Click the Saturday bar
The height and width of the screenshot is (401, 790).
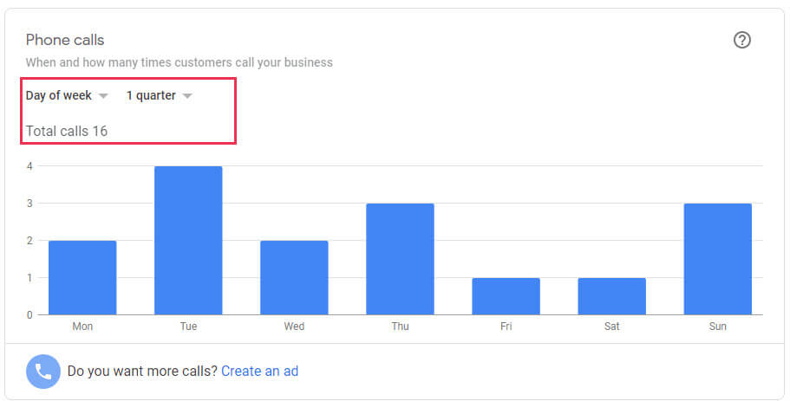611,296
